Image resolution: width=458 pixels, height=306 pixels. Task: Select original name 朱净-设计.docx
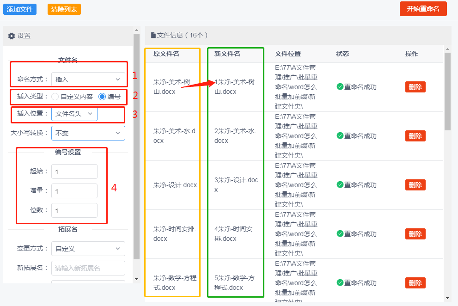point(175,185)
